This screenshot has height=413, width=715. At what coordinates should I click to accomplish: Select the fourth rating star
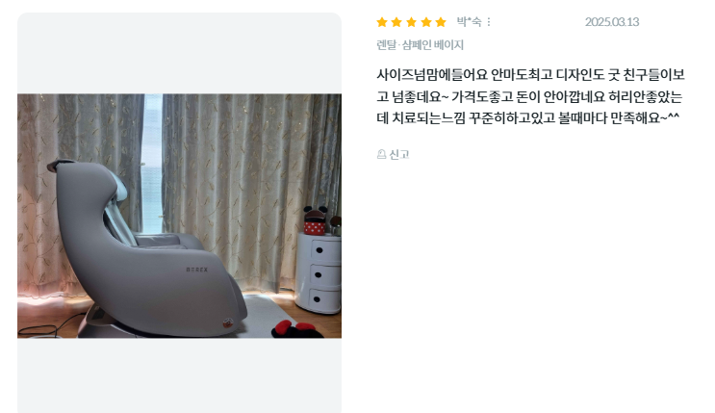click(426, 22)
